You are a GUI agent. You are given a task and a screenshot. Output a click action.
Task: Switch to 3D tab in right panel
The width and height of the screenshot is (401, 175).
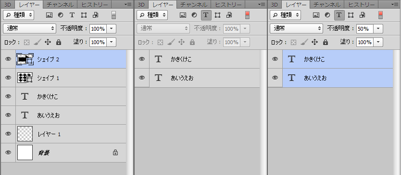(275, 5)
